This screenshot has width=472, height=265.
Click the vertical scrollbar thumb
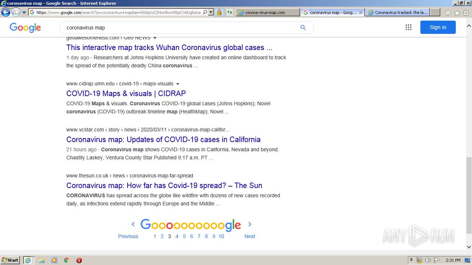[469, 195]
